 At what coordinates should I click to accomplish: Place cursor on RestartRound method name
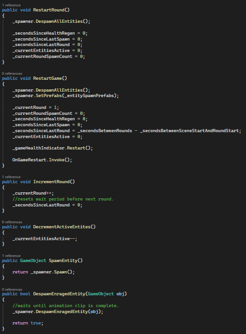[x=49, y=10]
